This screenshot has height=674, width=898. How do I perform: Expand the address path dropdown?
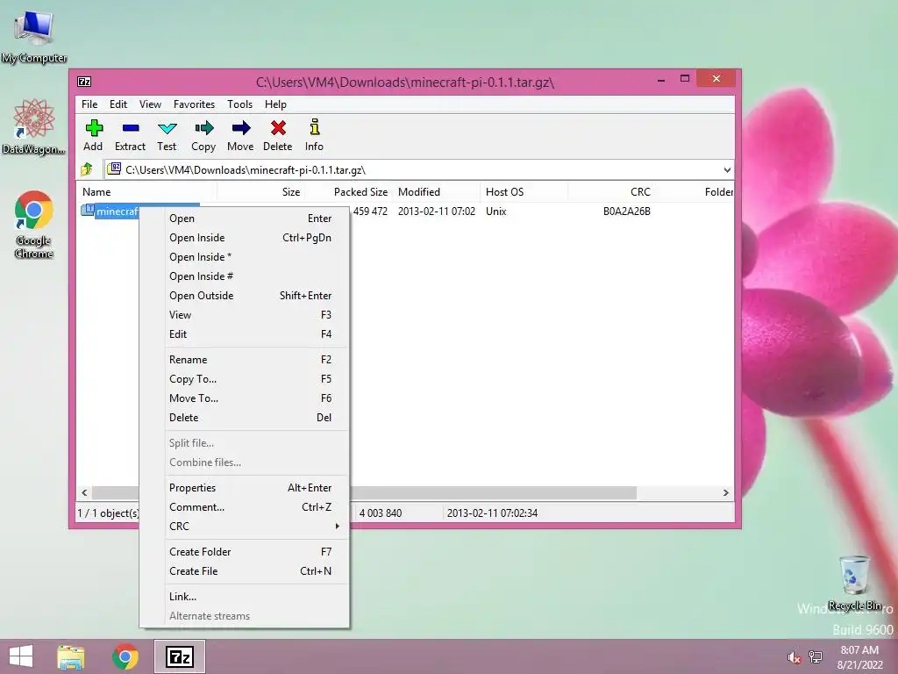(x=727, y=169)
